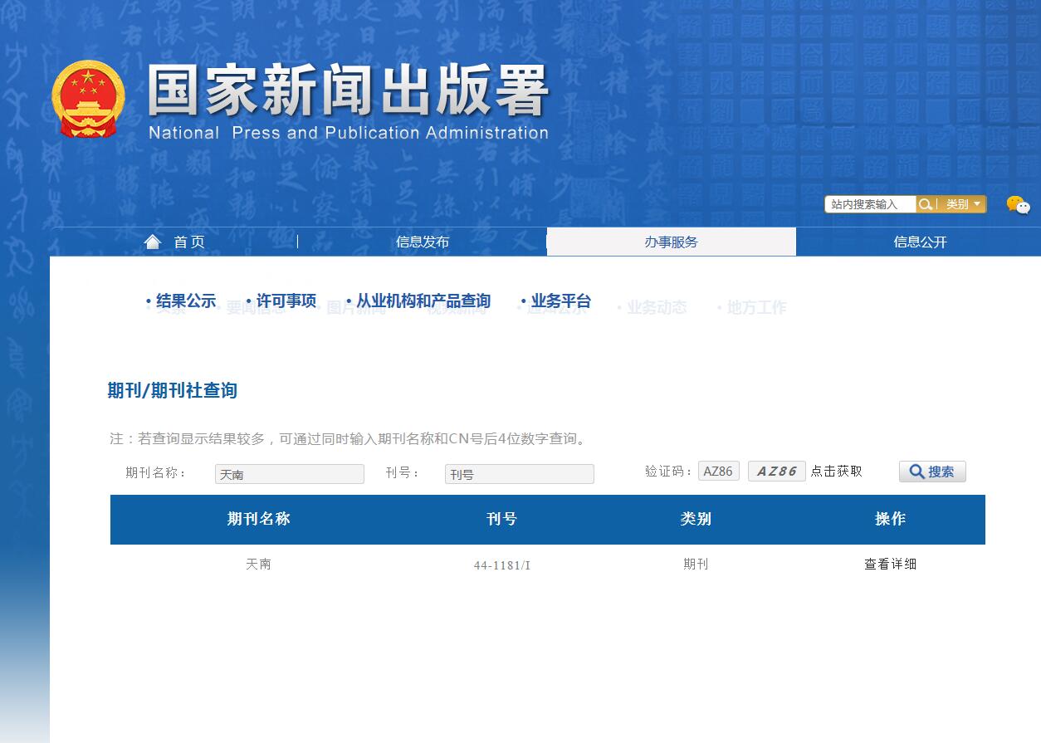Open the 类别 category dropdown
Screen dimensions: 1041x743
(959, 204)
